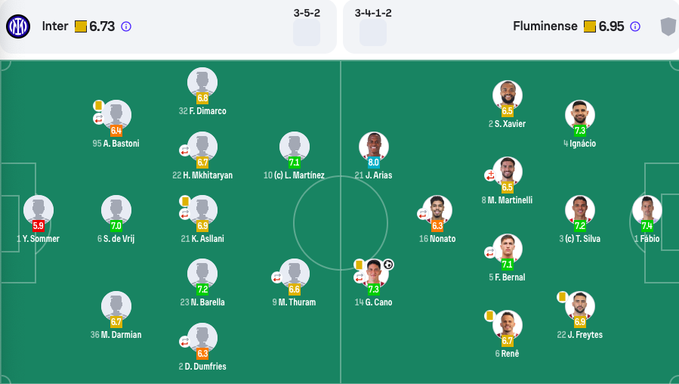Click the substitution icon on M. Thuram
This screenshot has width=679, height=384.
click(276, 277)
